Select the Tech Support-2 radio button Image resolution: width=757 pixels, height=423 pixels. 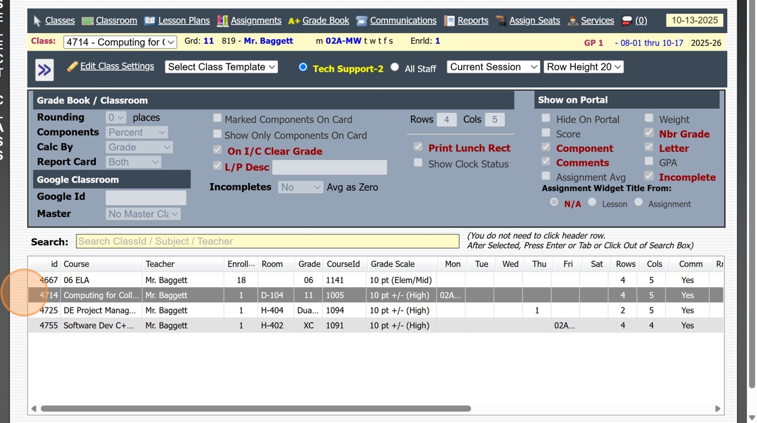(x=303, y=67)
